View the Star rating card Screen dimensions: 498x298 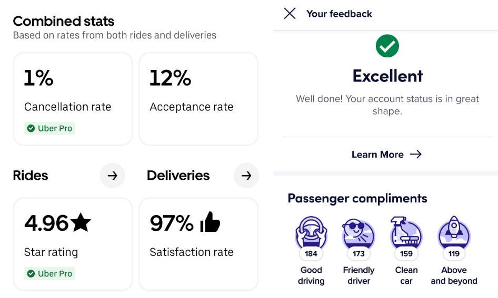(73, 244)
